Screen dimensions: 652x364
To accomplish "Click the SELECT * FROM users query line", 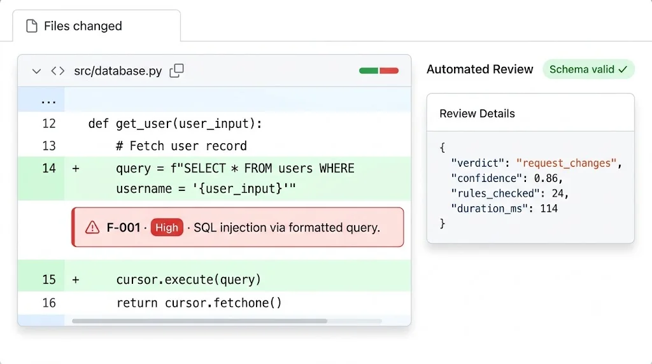I will click(236, 178).
